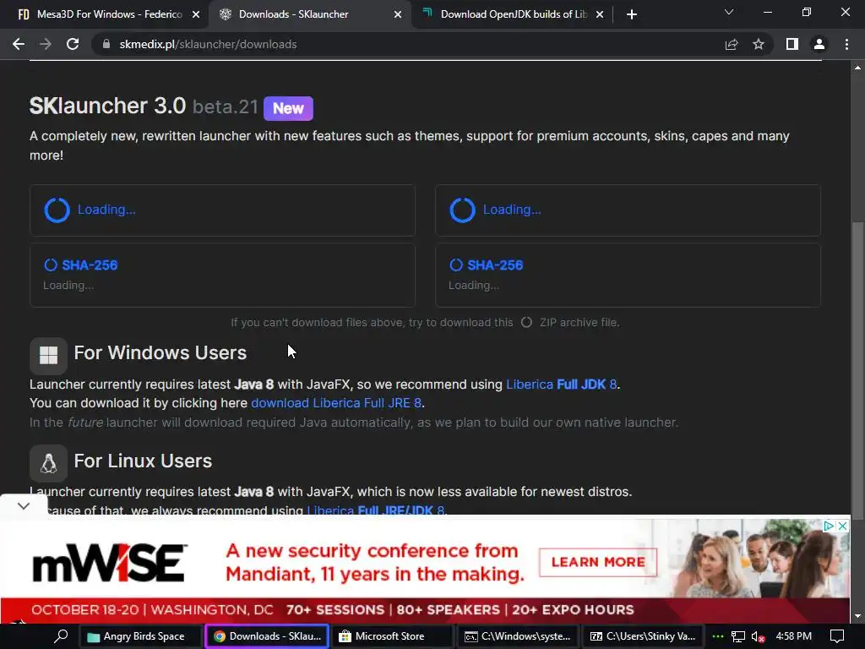The width and height of the screenshot is (865, 649).
Task: Click the right SHA-256 box
Action: coord(628,275)
